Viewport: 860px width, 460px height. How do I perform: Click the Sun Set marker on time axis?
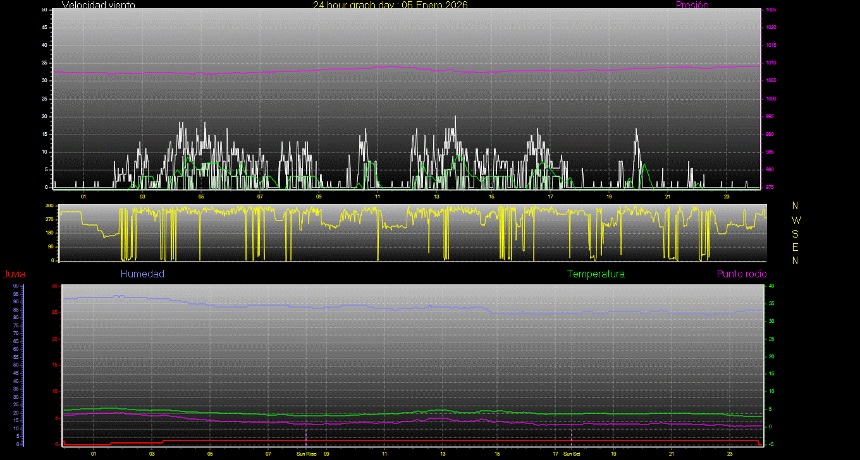pyautogui.click(x=572, y=454)
